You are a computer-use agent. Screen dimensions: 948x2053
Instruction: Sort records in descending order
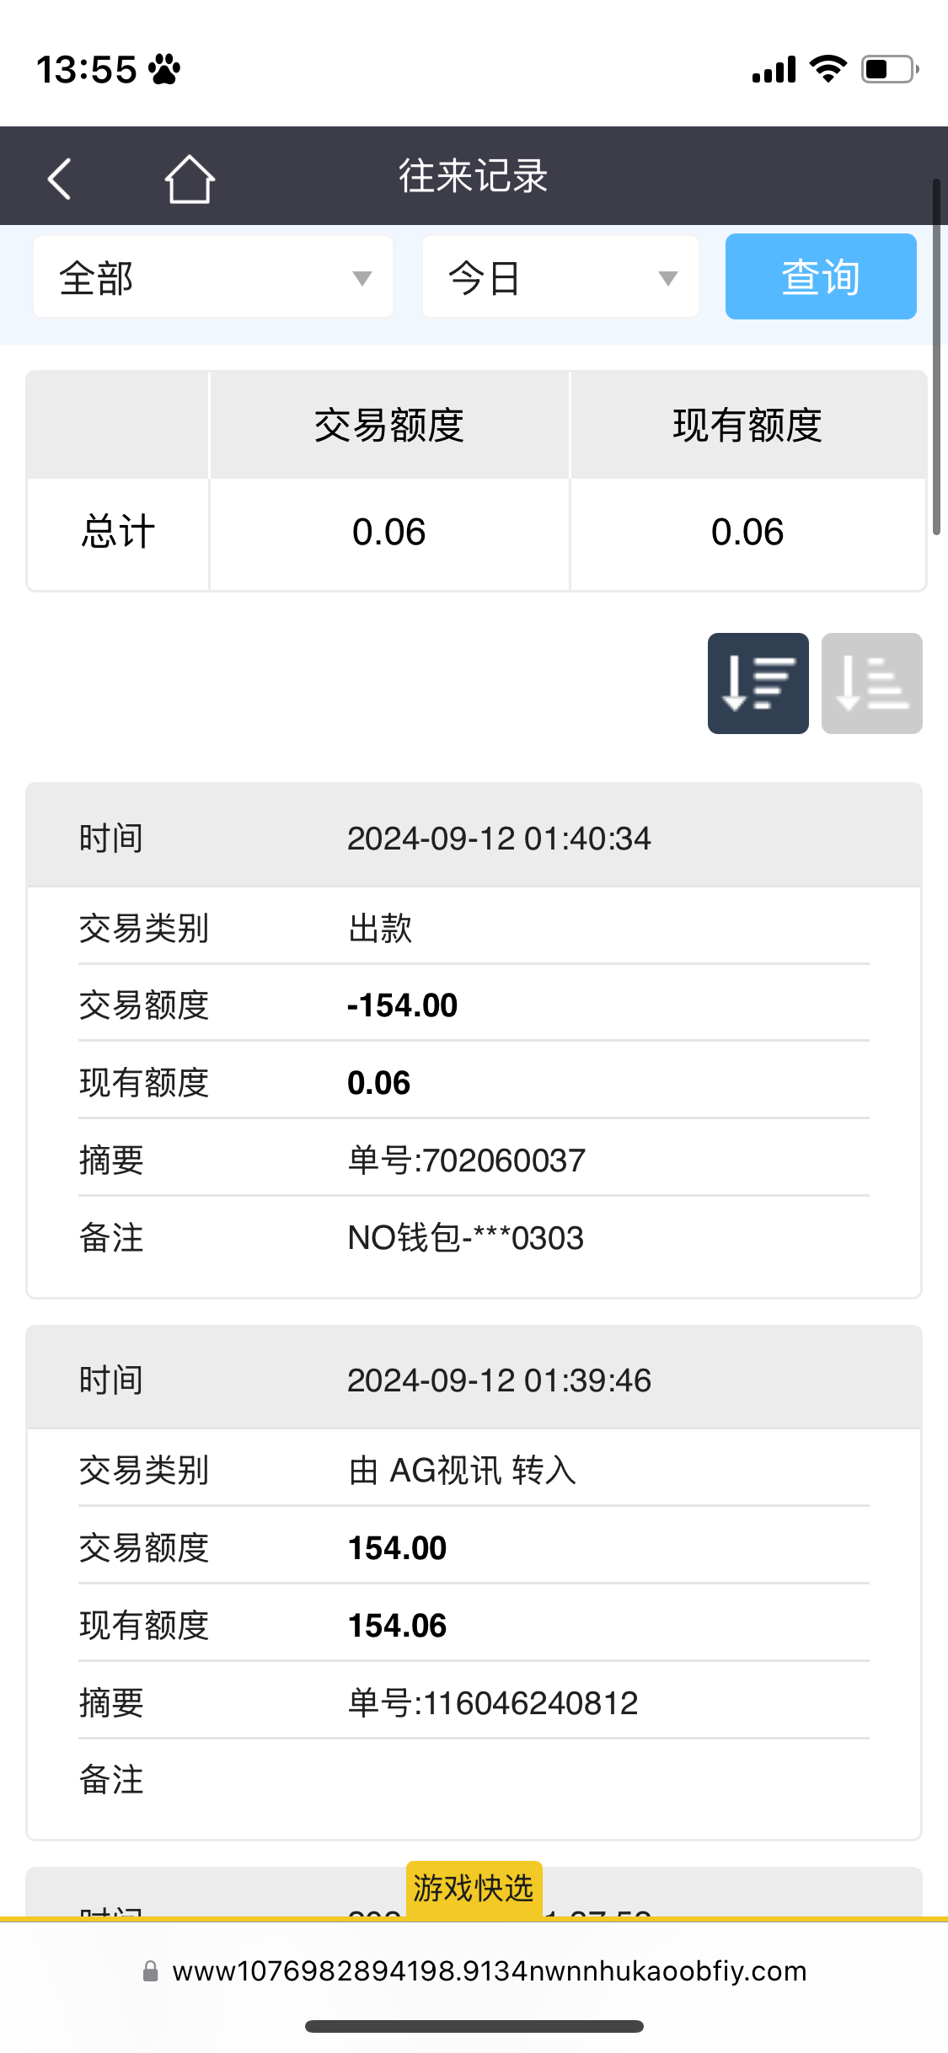758,683
